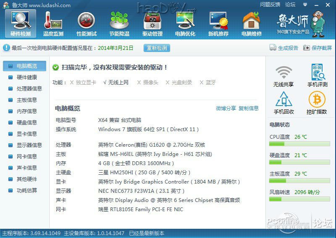Image resolution: width=336 pixels, height=238 pixels.
Task: Open the 挖矿指数 Bitcoin mining index
Action: tap(317, 103)
